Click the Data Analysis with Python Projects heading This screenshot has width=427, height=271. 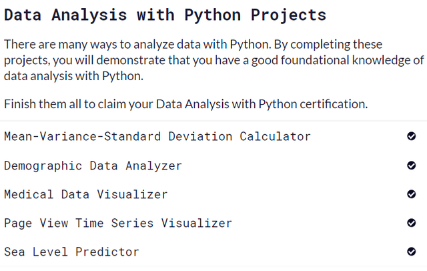[165, 15]
